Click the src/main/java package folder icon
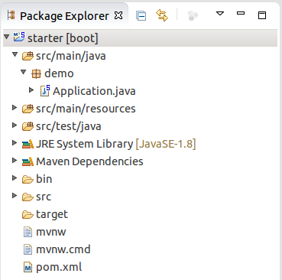 [x=28, y=56]
